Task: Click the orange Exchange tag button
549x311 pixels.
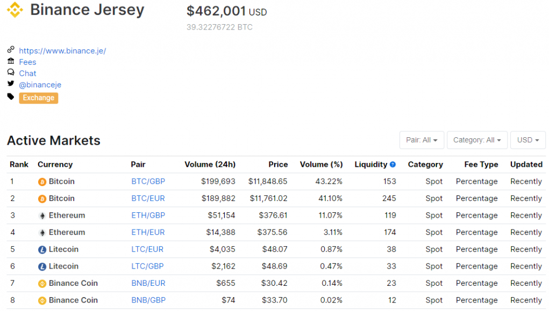Action: coord(39,98)
